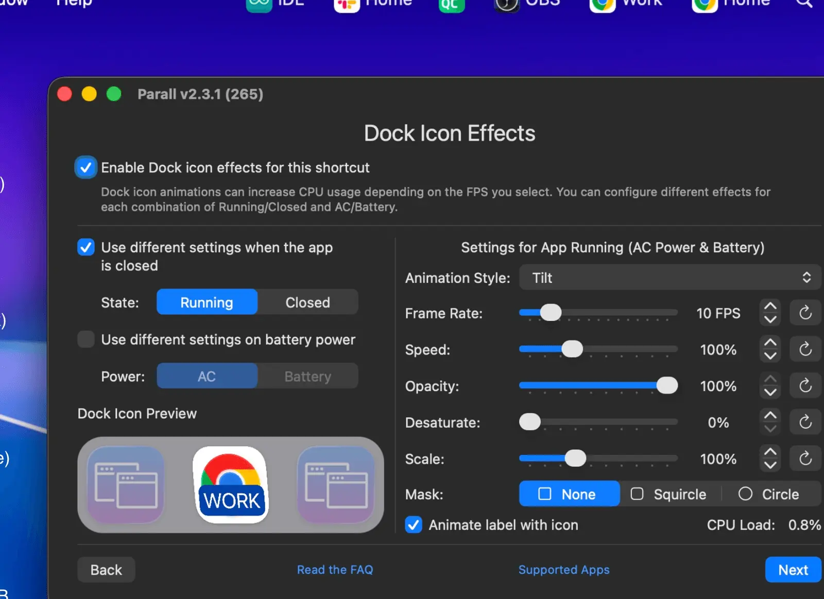Screen dimensions: 824x599
Task: Open the OBS icon in the menu bar
Action: coord(507,4)
